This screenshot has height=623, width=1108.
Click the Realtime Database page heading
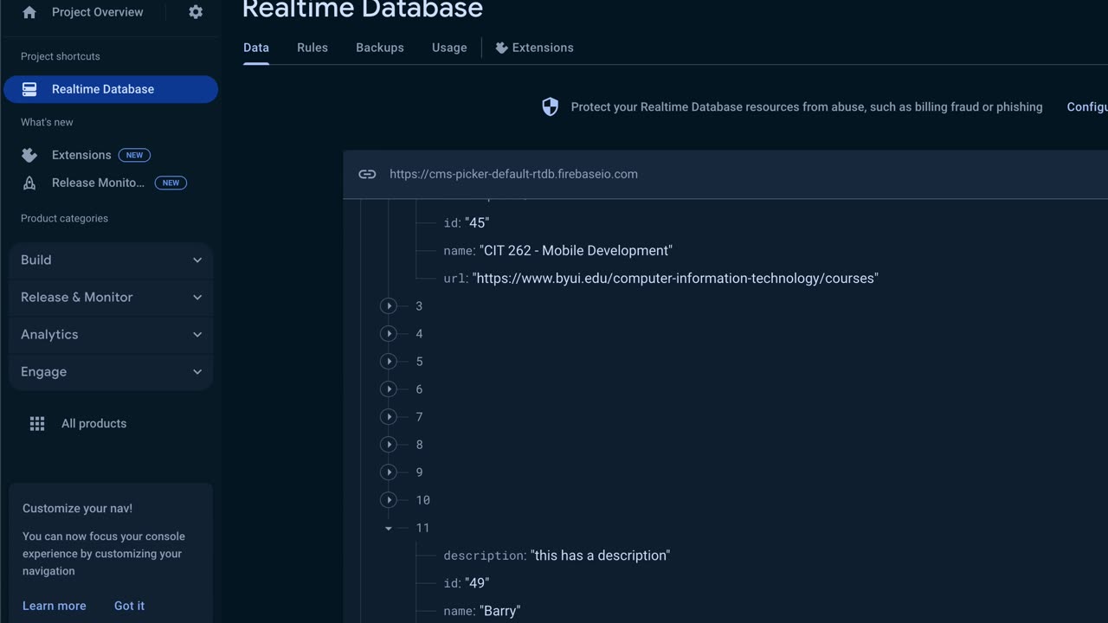(363, 9)
